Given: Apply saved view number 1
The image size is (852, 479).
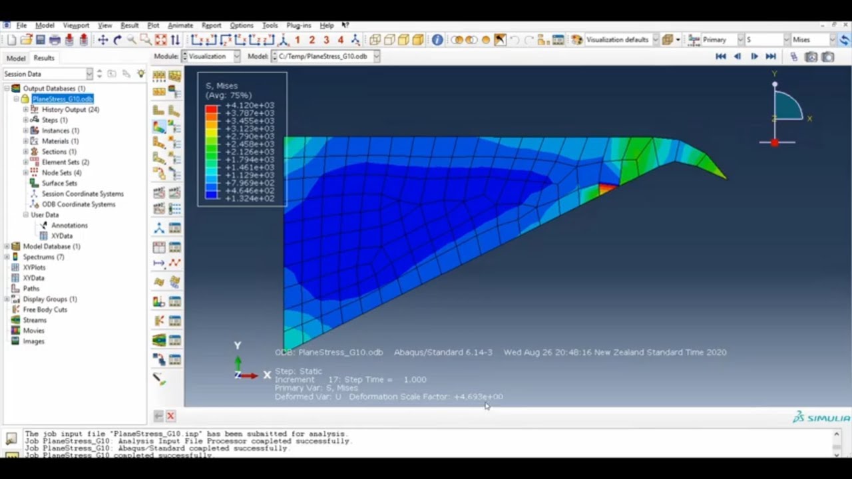Looking at the screenshot, I should click(298, 40).
